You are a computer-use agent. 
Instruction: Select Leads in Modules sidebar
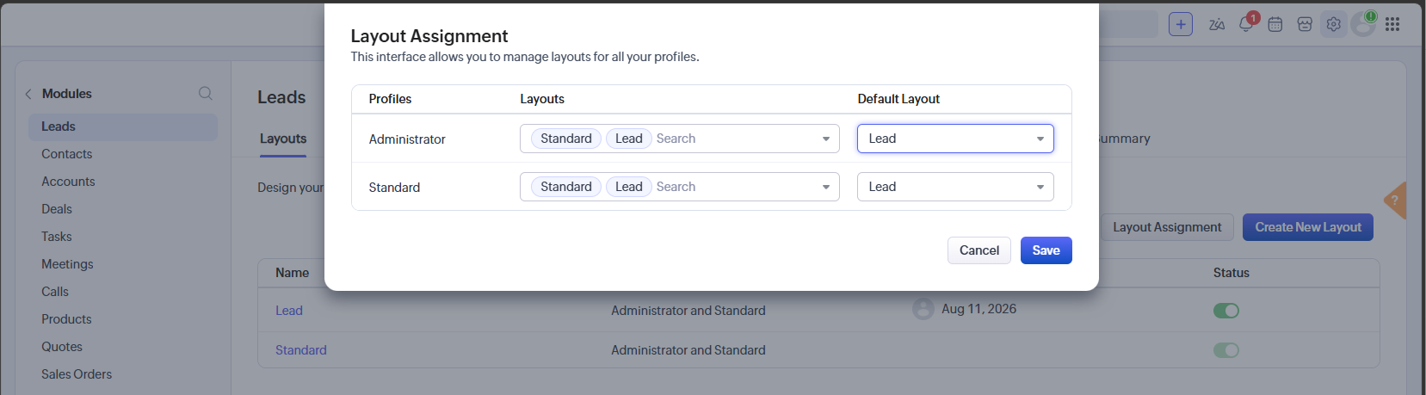[122, 127]
